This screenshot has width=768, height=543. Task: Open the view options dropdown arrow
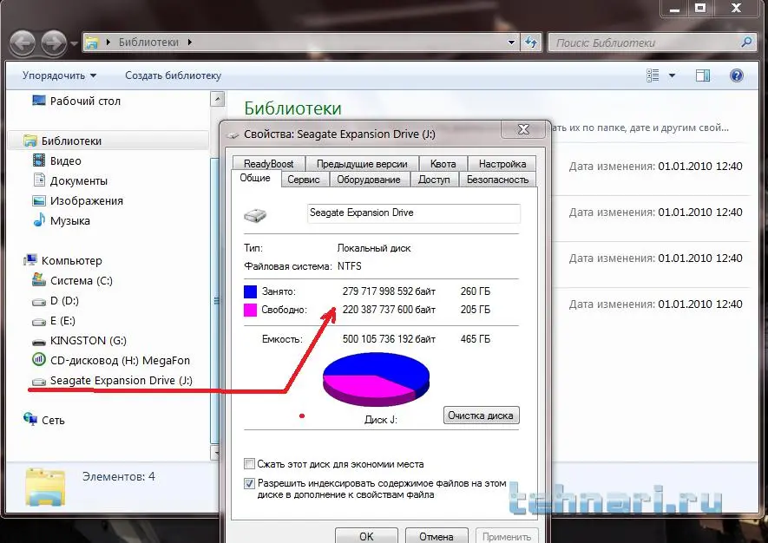[672, 75]
